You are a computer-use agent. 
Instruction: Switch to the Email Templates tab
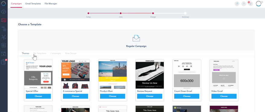tap(33, 4)
